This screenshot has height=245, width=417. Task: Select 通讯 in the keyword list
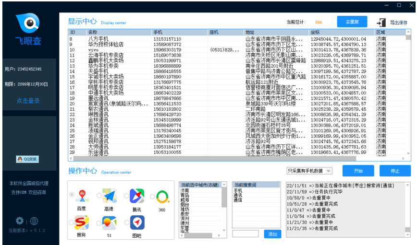[238, 195]
